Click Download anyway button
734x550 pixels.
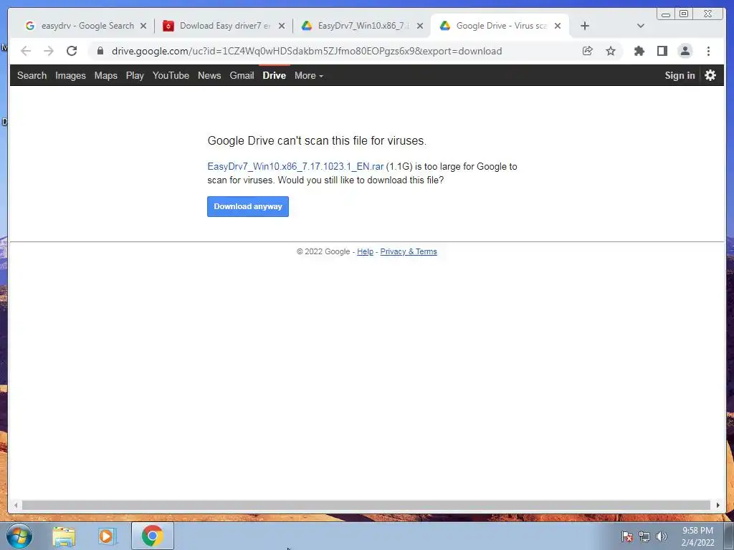coord(248,206)
